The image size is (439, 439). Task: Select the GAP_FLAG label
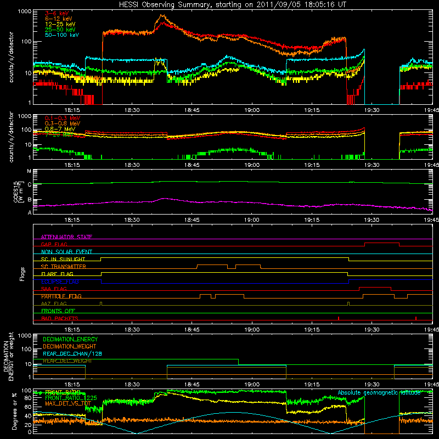click(x=54, y=244)
